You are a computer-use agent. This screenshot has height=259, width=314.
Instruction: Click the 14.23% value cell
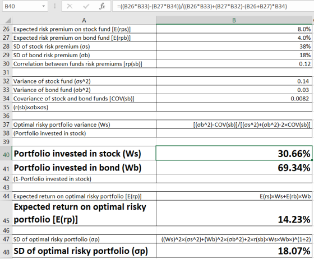click(x=234, y=214)
